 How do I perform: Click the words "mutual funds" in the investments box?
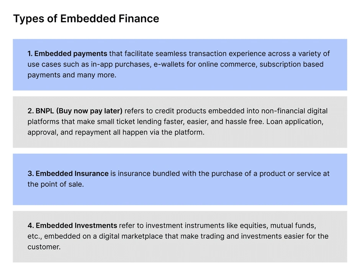295,225
